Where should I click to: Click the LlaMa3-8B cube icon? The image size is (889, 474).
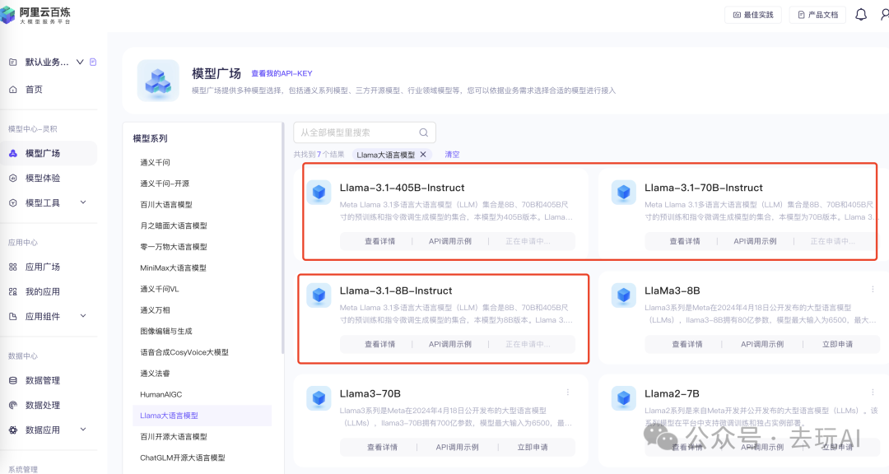click(624, 295)
